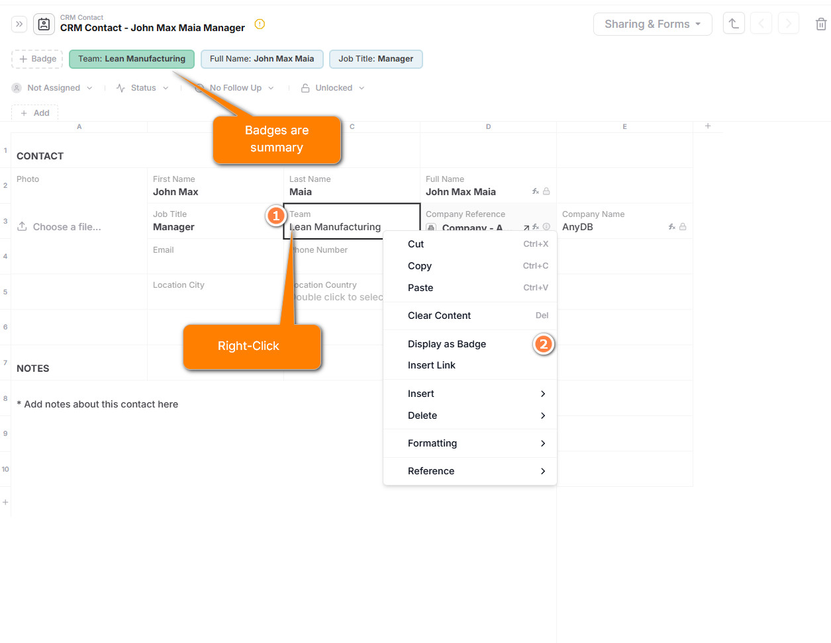
Task: Click Job Title: Manager badge
Action: click(376, 59)
